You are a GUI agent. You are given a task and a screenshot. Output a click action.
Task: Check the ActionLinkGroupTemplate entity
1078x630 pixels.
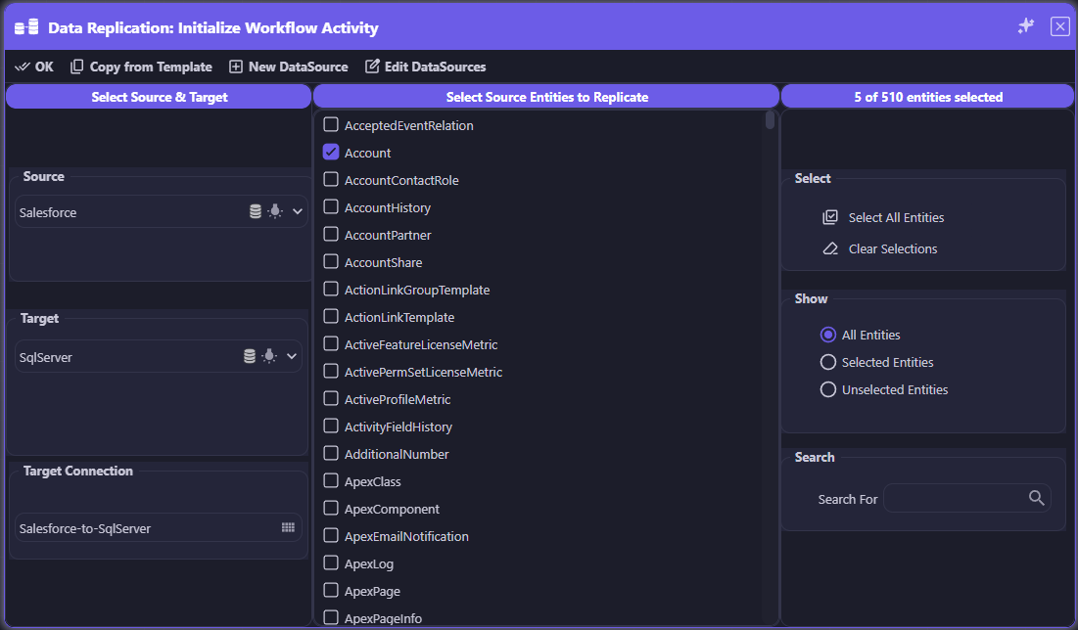(x=331, y=290)
